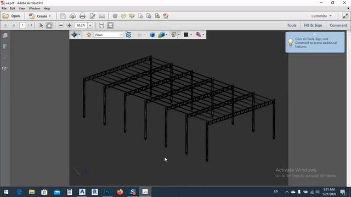Open the zoom level dropdown arrow
Viewport: 351px width, 197px height.
[x=90, y=26]
